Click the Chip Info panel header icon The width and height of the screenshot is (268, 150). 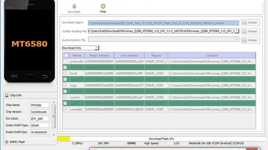point(7,95)
